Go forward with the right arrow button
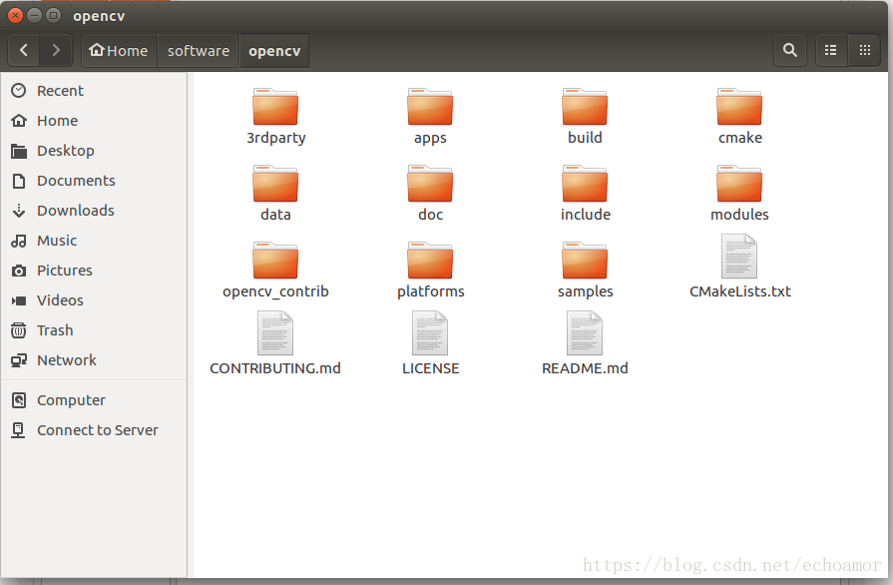Image resolution: width=893 pixels, height=585 pixels. click(x=55, y=51)
